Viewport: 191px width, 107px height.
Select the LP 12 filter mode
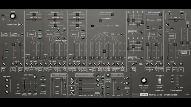[x=98, y=26]
